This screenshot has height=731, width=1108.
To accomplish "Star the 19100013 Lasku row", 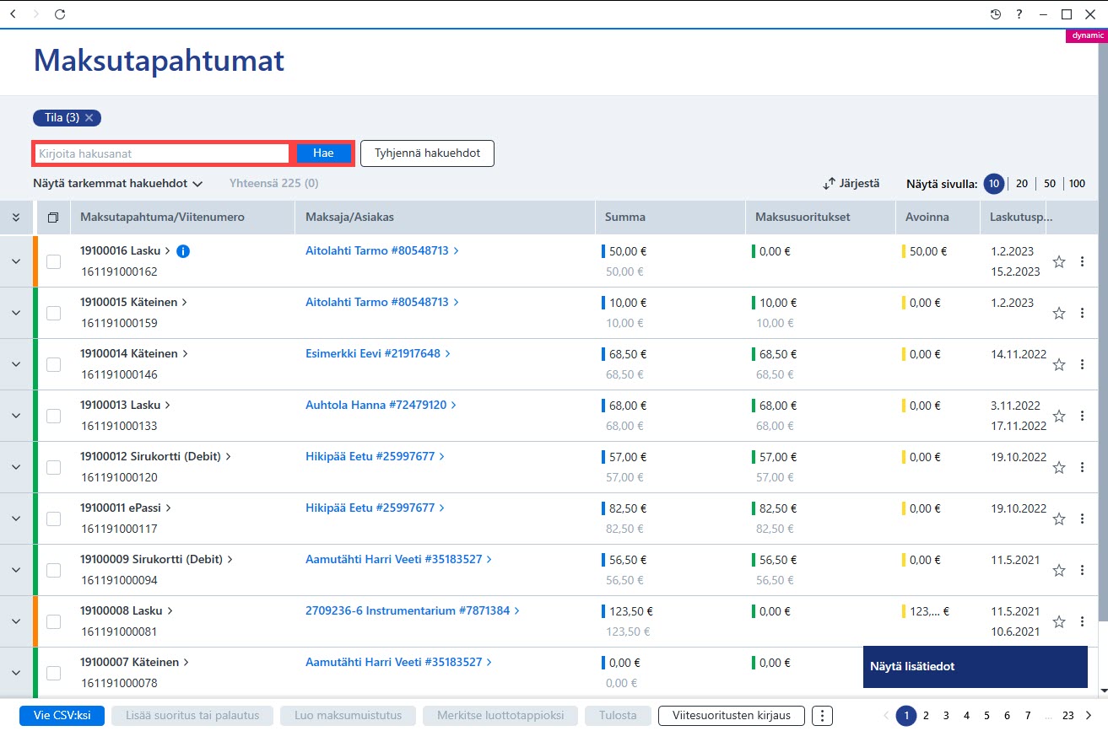I will [x=1059, y=416].
